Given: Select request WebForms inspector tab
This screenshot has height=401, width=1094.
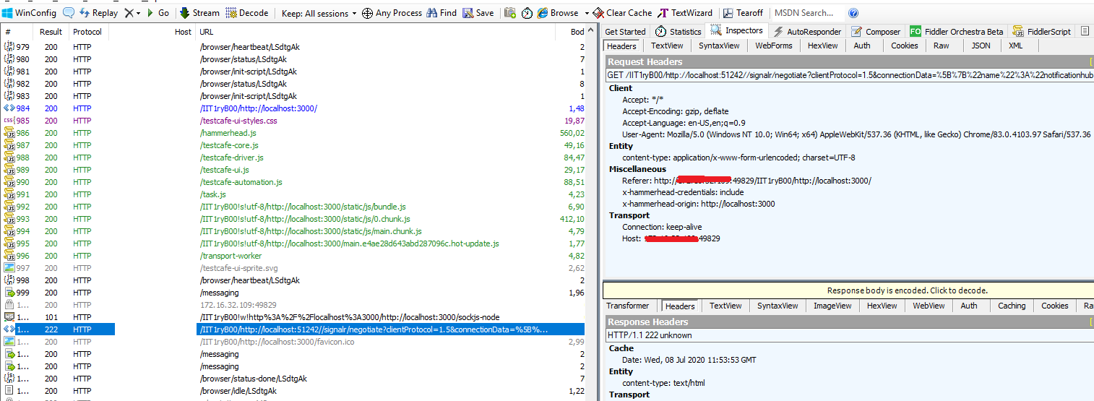Looking at the screenshot, I should point(773,46).
